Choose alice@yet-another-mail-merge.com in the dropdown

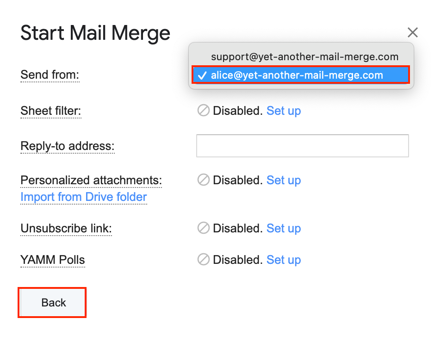297,75
